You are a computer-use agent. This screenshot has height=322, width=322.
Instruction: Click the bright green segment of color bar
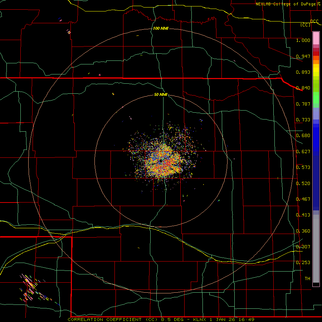click(316, 98)
